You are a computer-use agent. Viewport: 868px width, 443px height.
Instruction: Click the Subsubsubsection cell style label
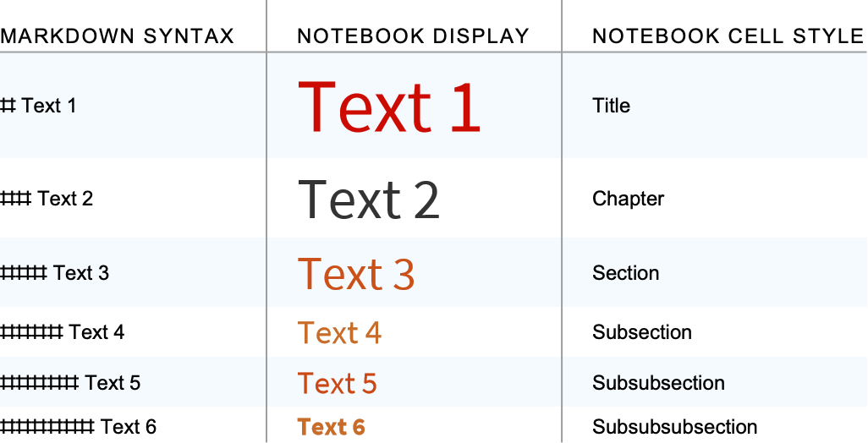[675, 426]
